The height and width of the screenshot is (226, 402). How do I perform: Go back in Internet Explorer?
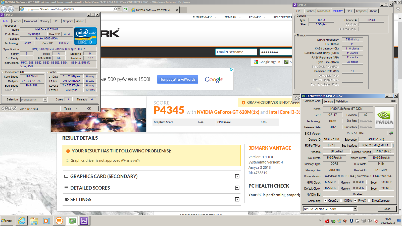pos(4,9)
